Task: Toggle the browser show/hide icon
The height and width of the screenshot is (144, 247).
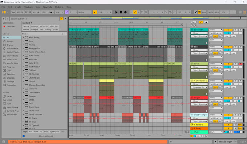Action: coord(4,12)
